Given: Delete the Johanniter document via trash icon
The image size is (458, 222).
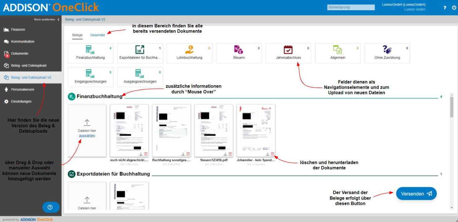Looking at the screenshot, I should click(x=272, y=154).
